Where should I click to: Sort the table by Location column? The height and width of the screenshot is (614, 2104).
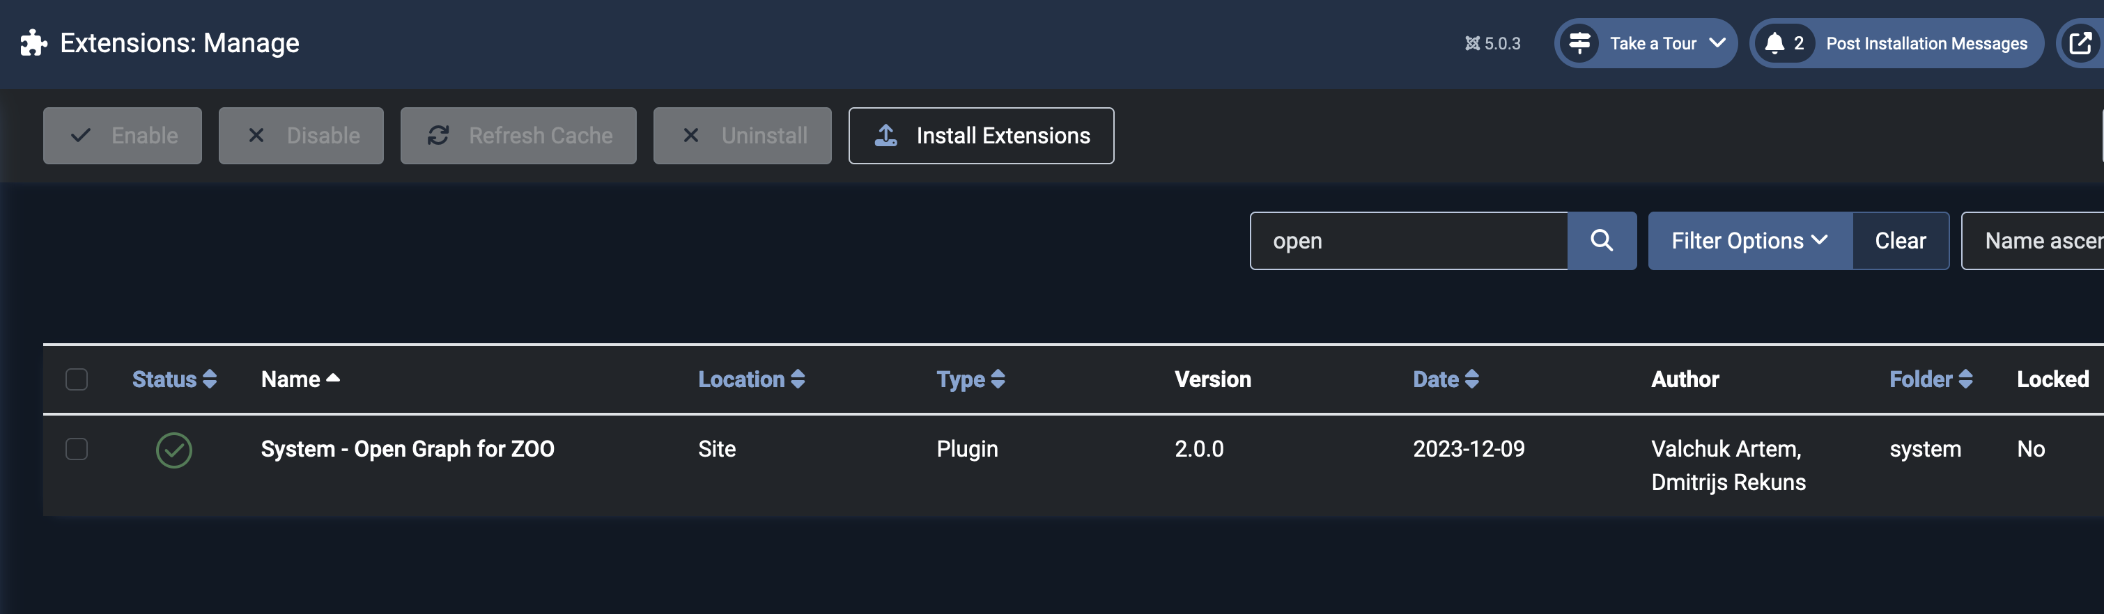point(750,379)
